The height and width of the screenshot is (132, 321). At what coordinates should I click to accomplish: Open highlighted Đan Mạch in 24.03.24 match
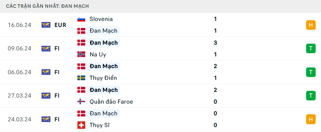click(104, 114)
